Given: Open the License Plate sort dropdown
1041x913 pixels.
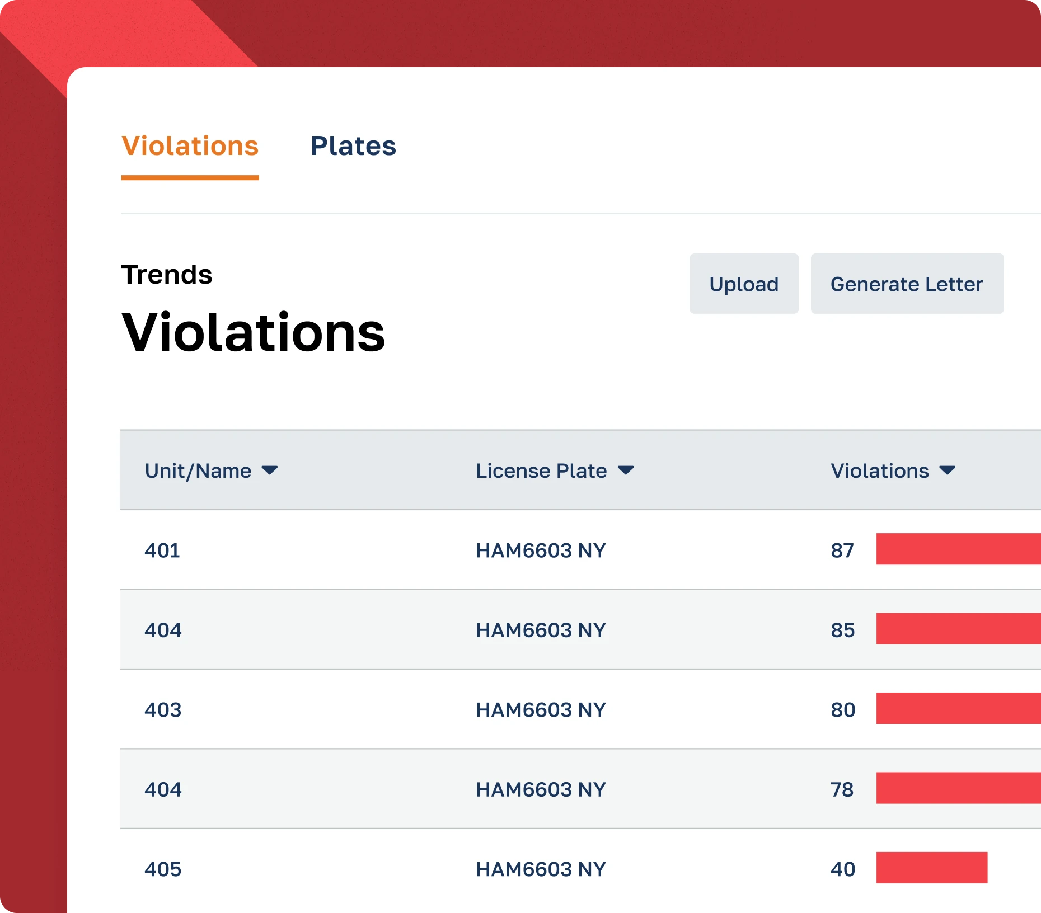Looking at the screenshot, I should [x=627, y=470].
